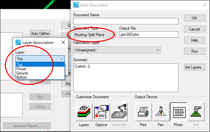210x132 pixels.
Task: Expand the Document Type dropdown
Action: 113,34
